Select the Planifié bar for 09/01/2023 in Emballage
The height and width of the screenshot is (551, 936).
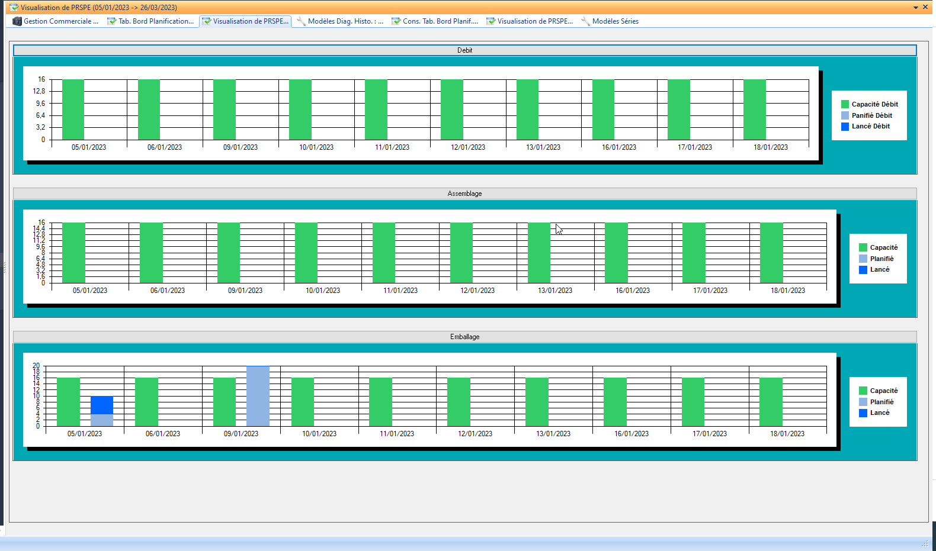point(258,396)
